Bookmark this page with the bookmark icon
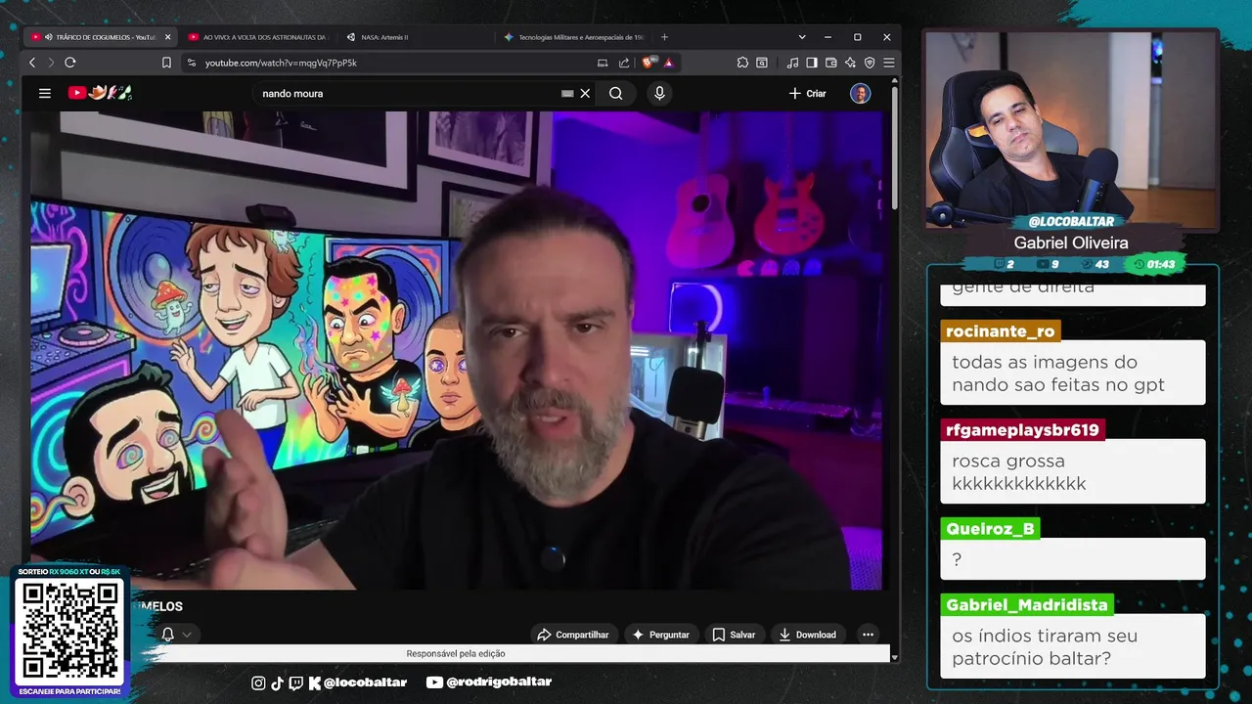This screenshot has height=704, width=1252. pos(166,63)
